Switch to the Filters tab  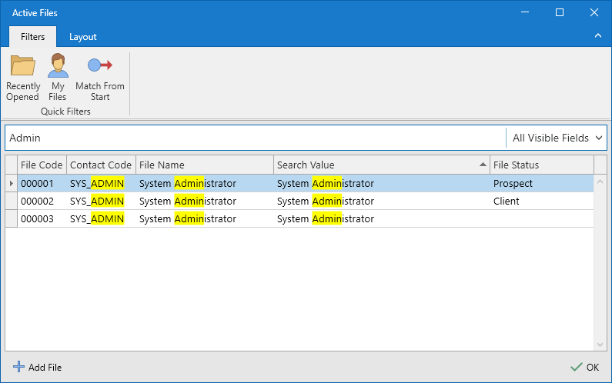pos(33,37)
